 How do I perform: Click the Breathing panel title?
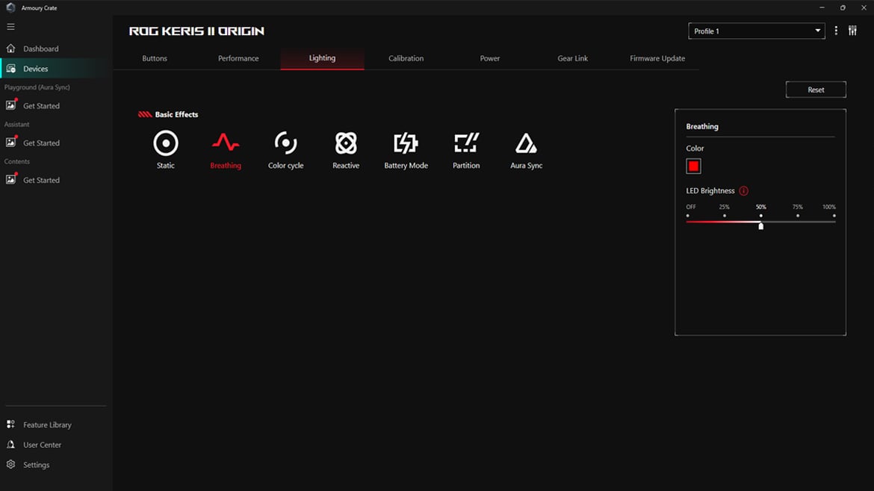(701, 126)
